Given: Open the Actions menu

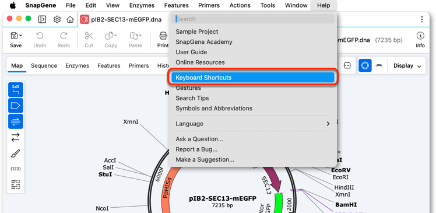Looking at the screenshot, I should pos(240,5).
